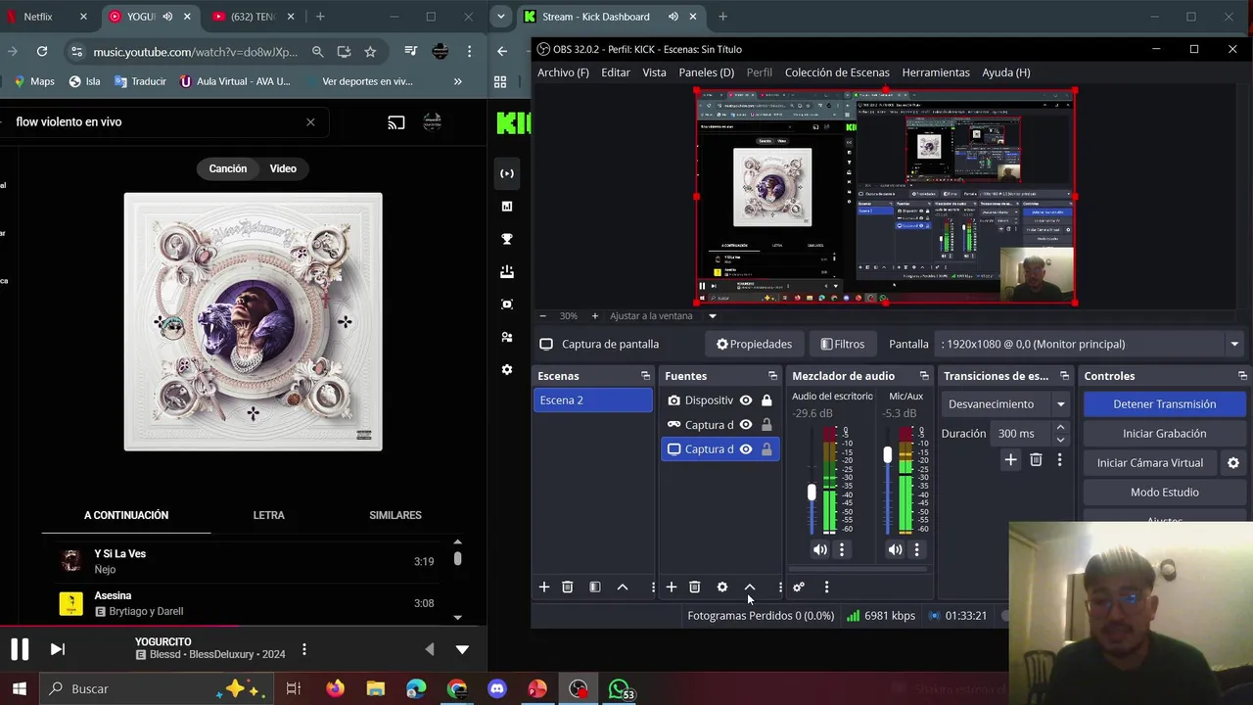Open Mic/Aux channel options menu
This screenshot has width=1253, height=705.
pos(916,549)
